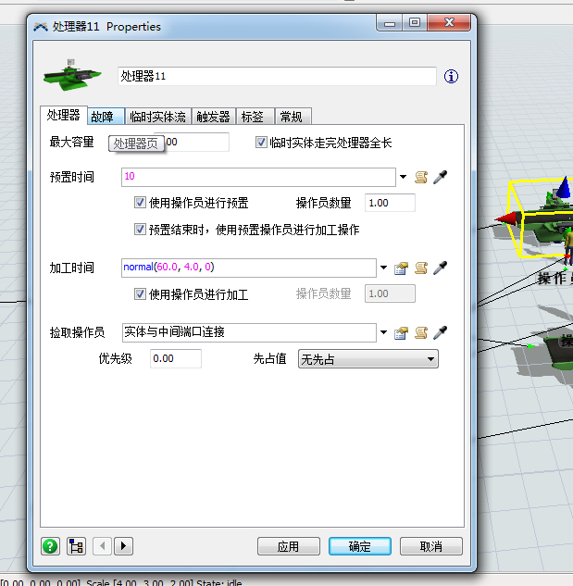Open the template edit icon for 捡取操作员
This screenshot has width=573, height=586.
click(401, 332)
